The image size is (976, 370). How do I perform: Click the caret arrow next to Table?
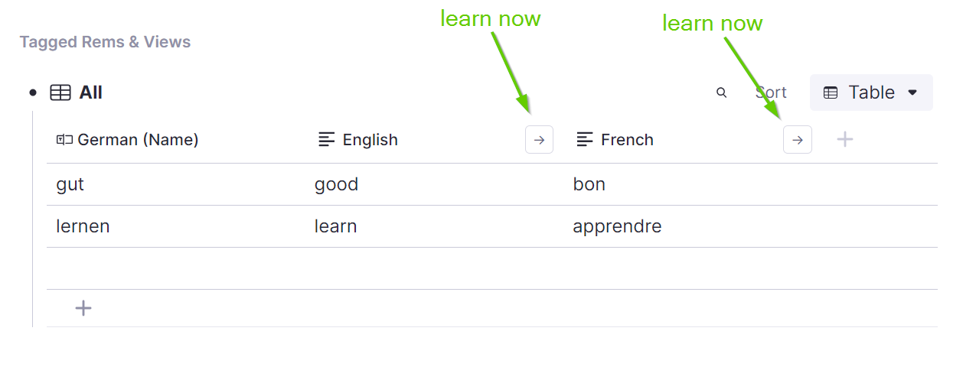click(912, 92)
